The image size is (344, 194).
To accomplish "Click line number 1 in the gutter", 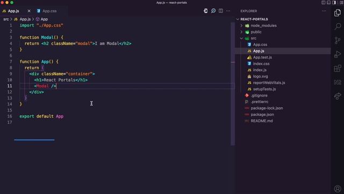I will pos(11,25).
